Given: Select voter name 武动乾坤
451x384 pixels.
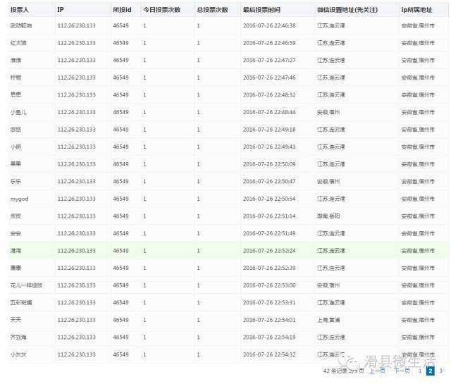Looking at the screenshot, I should 21,25.
